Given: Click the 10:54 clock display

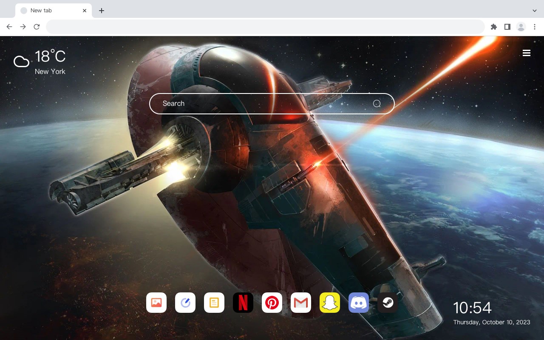Looking at the screenshot, I should tap(472, 308).
